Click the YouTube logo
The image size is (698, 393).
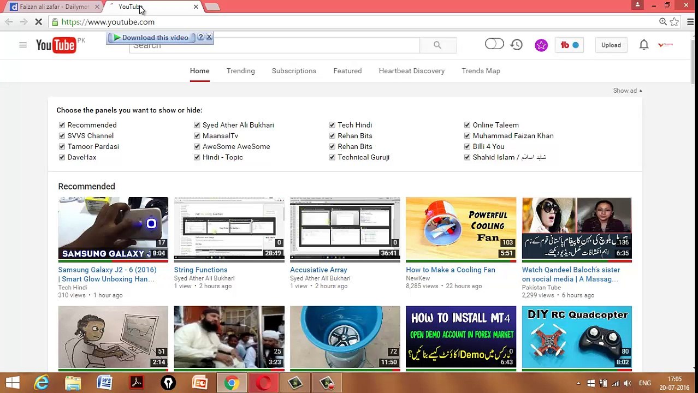point(56,45)
